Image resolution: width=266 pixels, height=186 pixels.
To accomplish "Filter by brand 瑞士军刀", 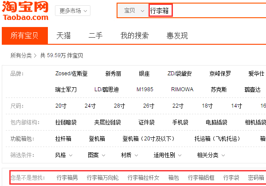I will 66,89.
